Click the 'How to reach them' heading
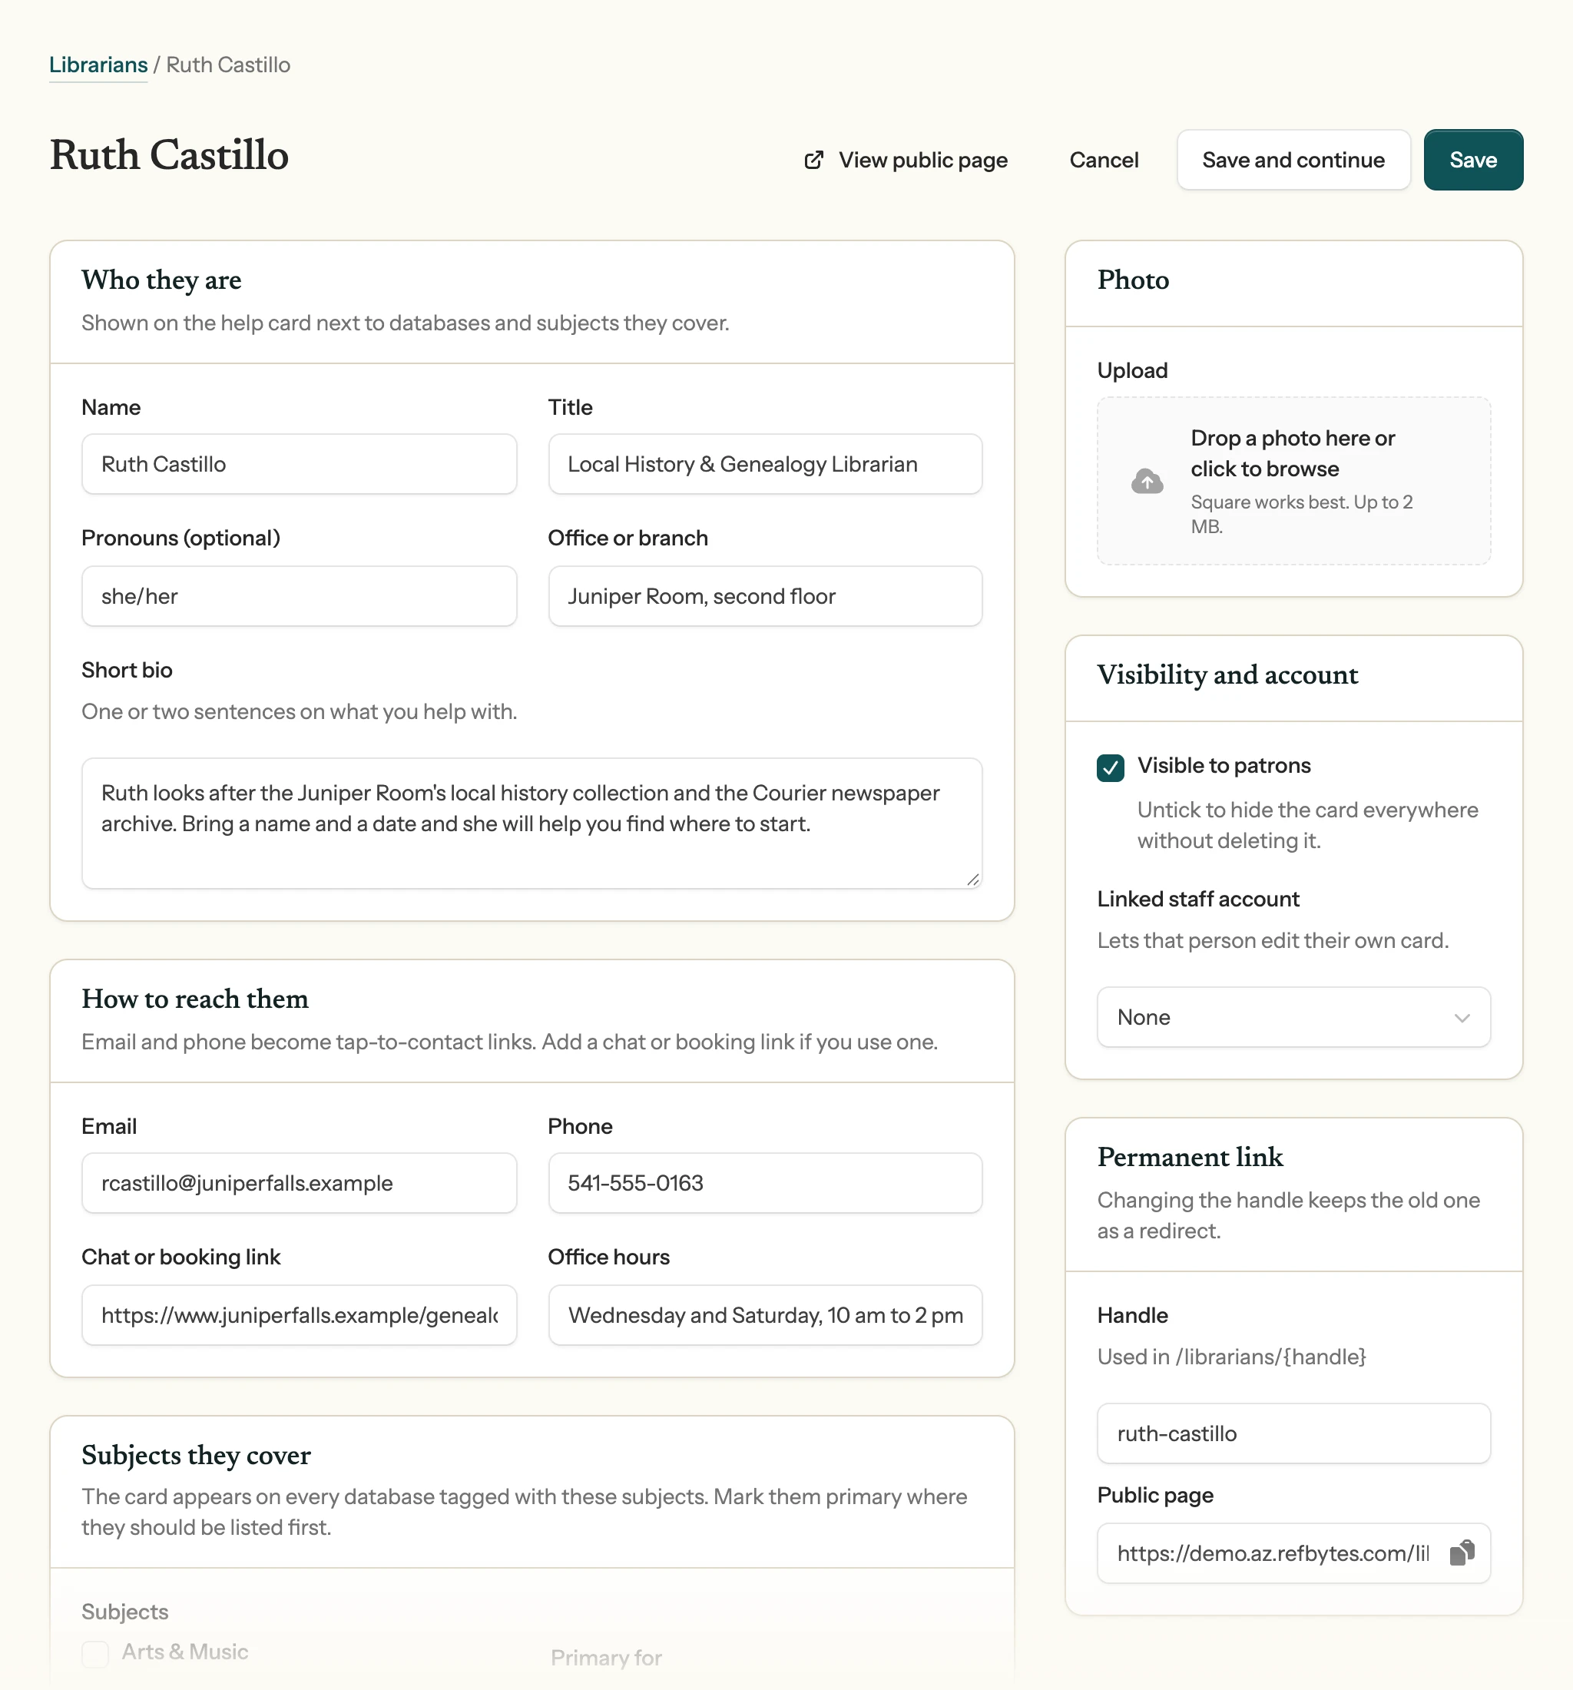1573x1690 pixels. point(194,999)
